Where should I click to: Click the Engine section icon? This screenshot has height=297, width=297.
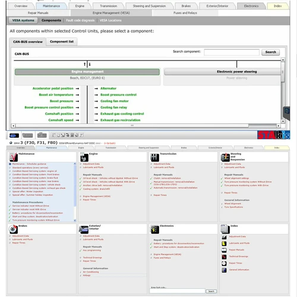[84, 157]
